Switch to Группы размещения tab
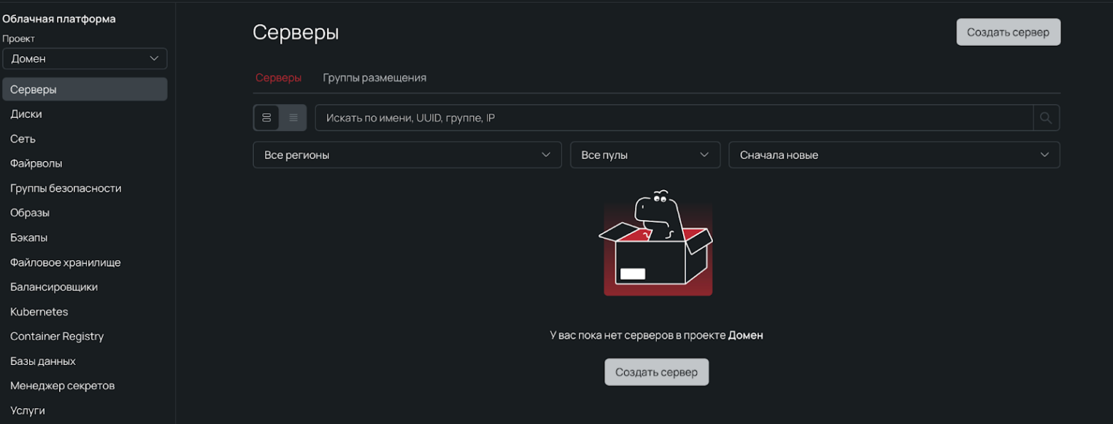The width and height of the screenshot is (1113, 424). click(x=374, y=77)
